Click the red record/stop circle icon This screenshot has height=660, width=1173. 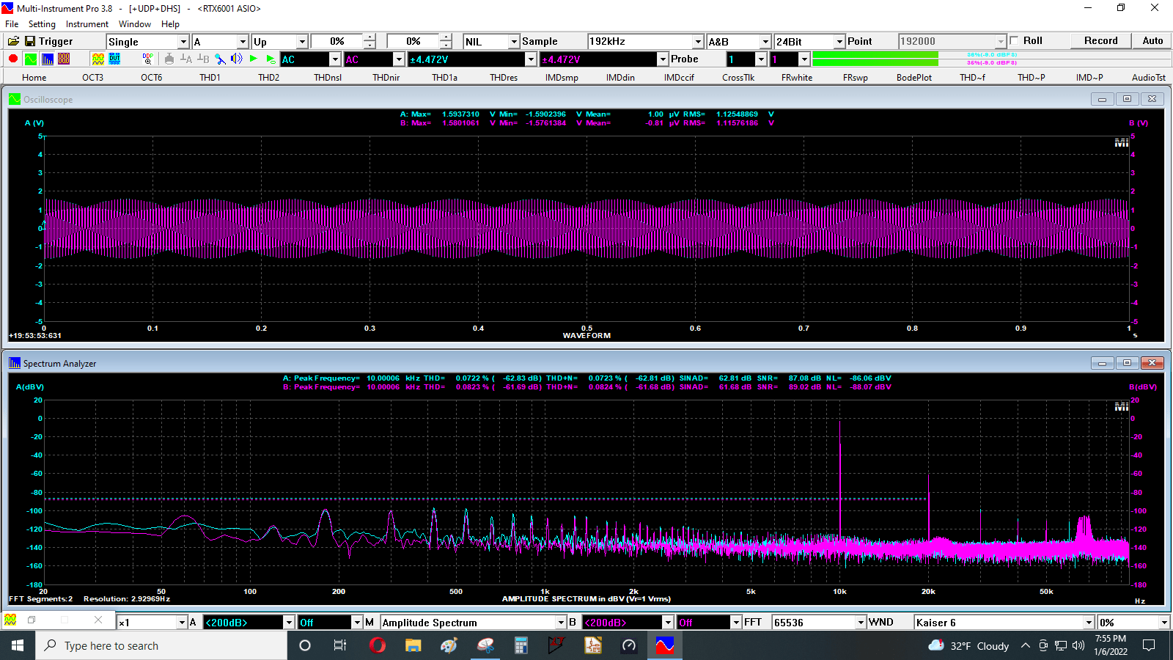coord(13,59)
